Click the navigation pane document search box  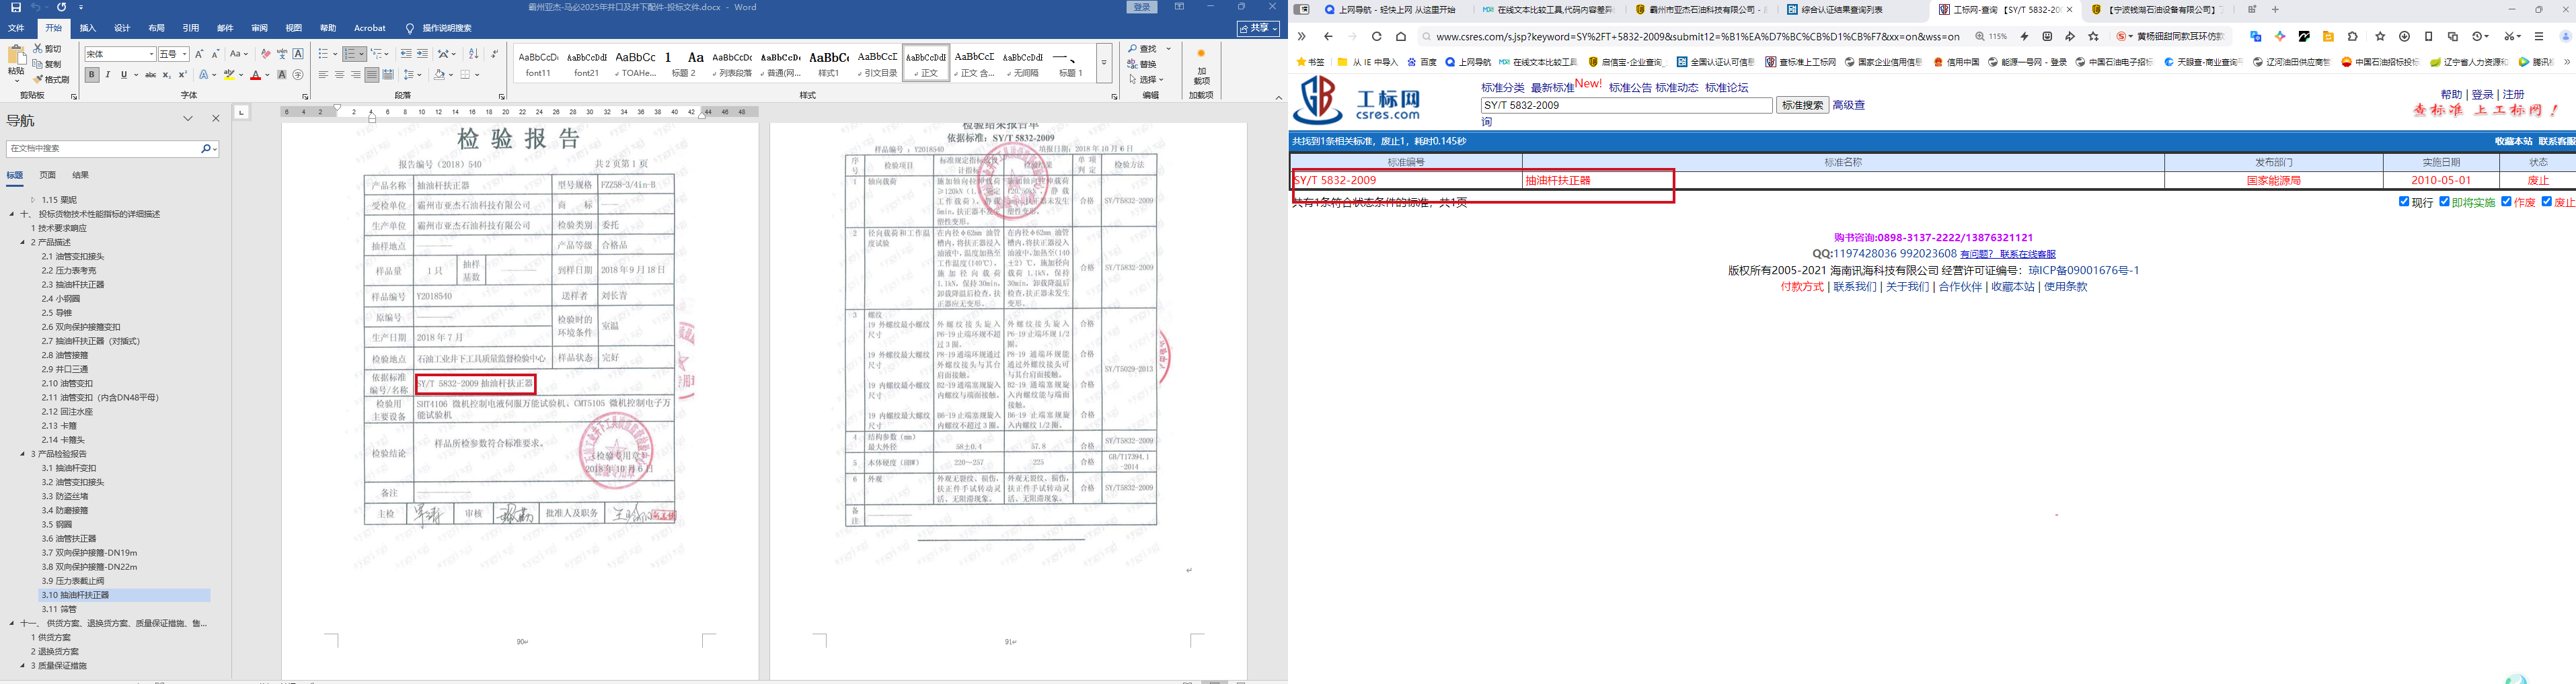click(x=103, y=148)
